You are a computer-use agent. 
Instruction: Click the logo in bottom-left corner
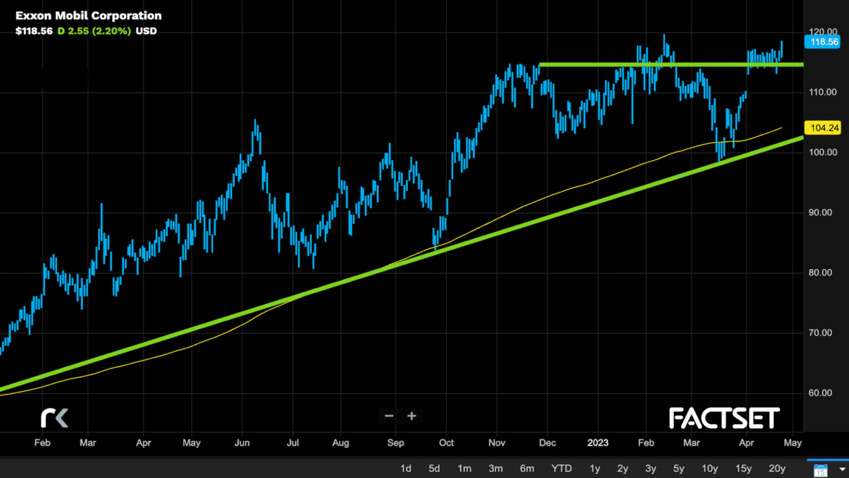point(54,418)
